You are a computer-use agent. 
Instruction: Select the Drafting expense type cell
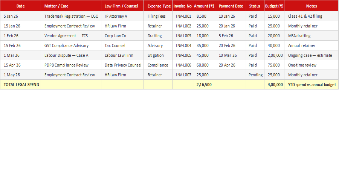(x=158, y=36)
